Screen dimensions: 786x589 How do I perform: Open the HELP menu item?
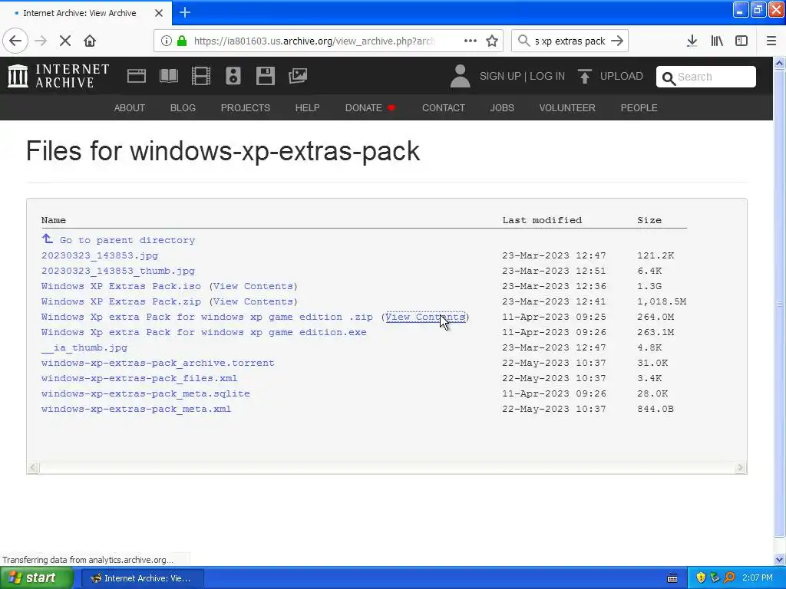click(x=307, y=107)
